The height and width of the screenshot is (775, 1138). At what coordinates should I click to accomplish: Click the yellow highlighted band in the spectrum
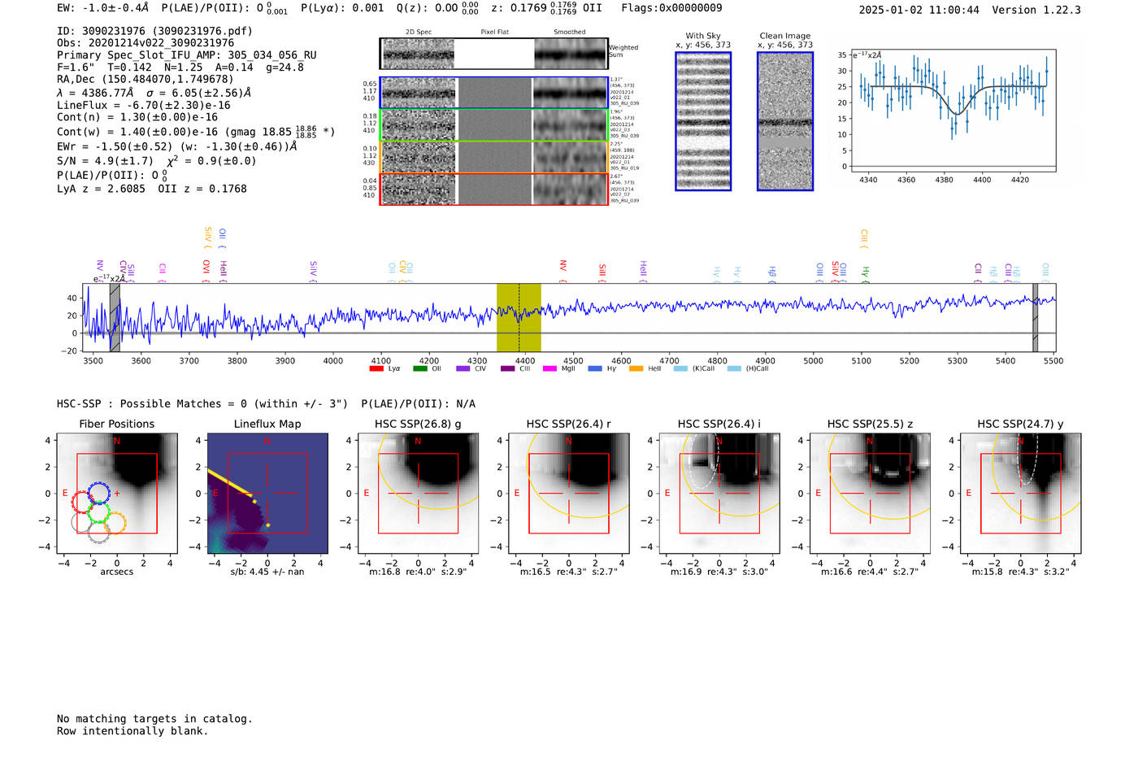tap(519, 317)
